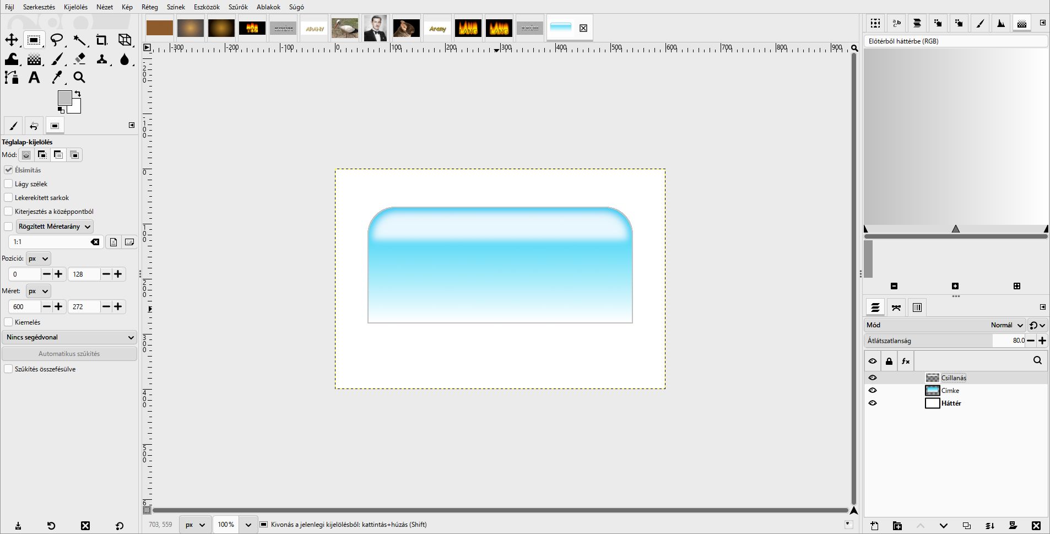Viewport: 1050px width, 534px height.
Task: Open the Fájl menu
Action: tap(9, 7)
